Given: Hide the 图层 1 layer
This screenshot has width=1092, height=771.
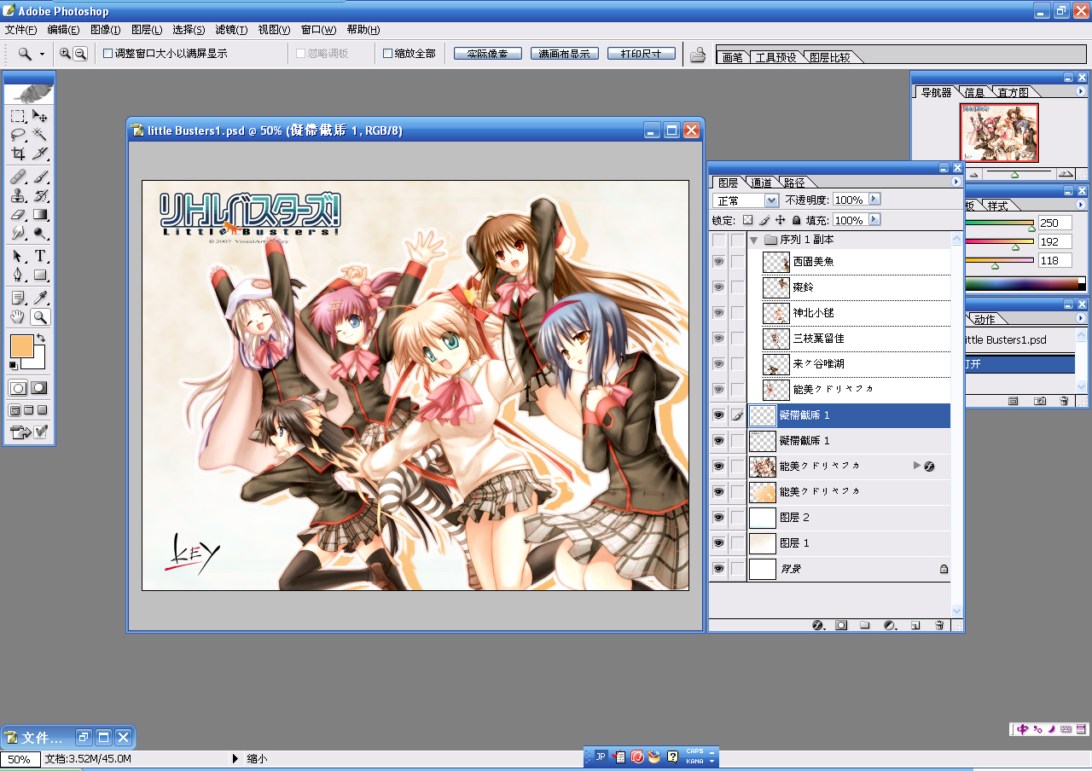Looking at the screenshot, I should 718,543.
